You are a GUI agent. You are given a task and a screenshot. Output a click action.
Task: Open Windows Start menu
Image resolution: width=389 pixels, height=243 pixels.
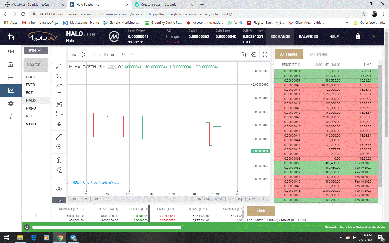(x=6, y=238)
